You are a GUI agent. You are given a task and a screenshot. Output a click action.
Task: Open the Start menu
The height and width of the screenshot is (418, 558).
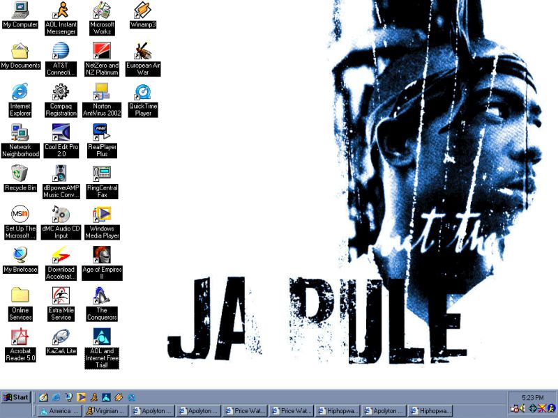click(x=16, y=397)
